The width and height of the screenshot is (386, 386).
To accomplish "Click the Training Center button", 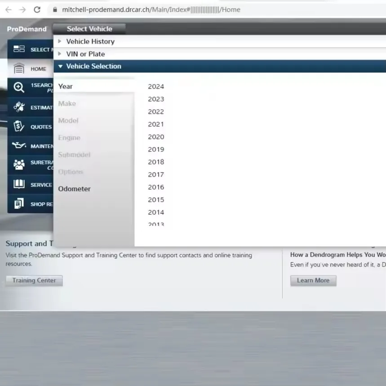I will 34,280.
